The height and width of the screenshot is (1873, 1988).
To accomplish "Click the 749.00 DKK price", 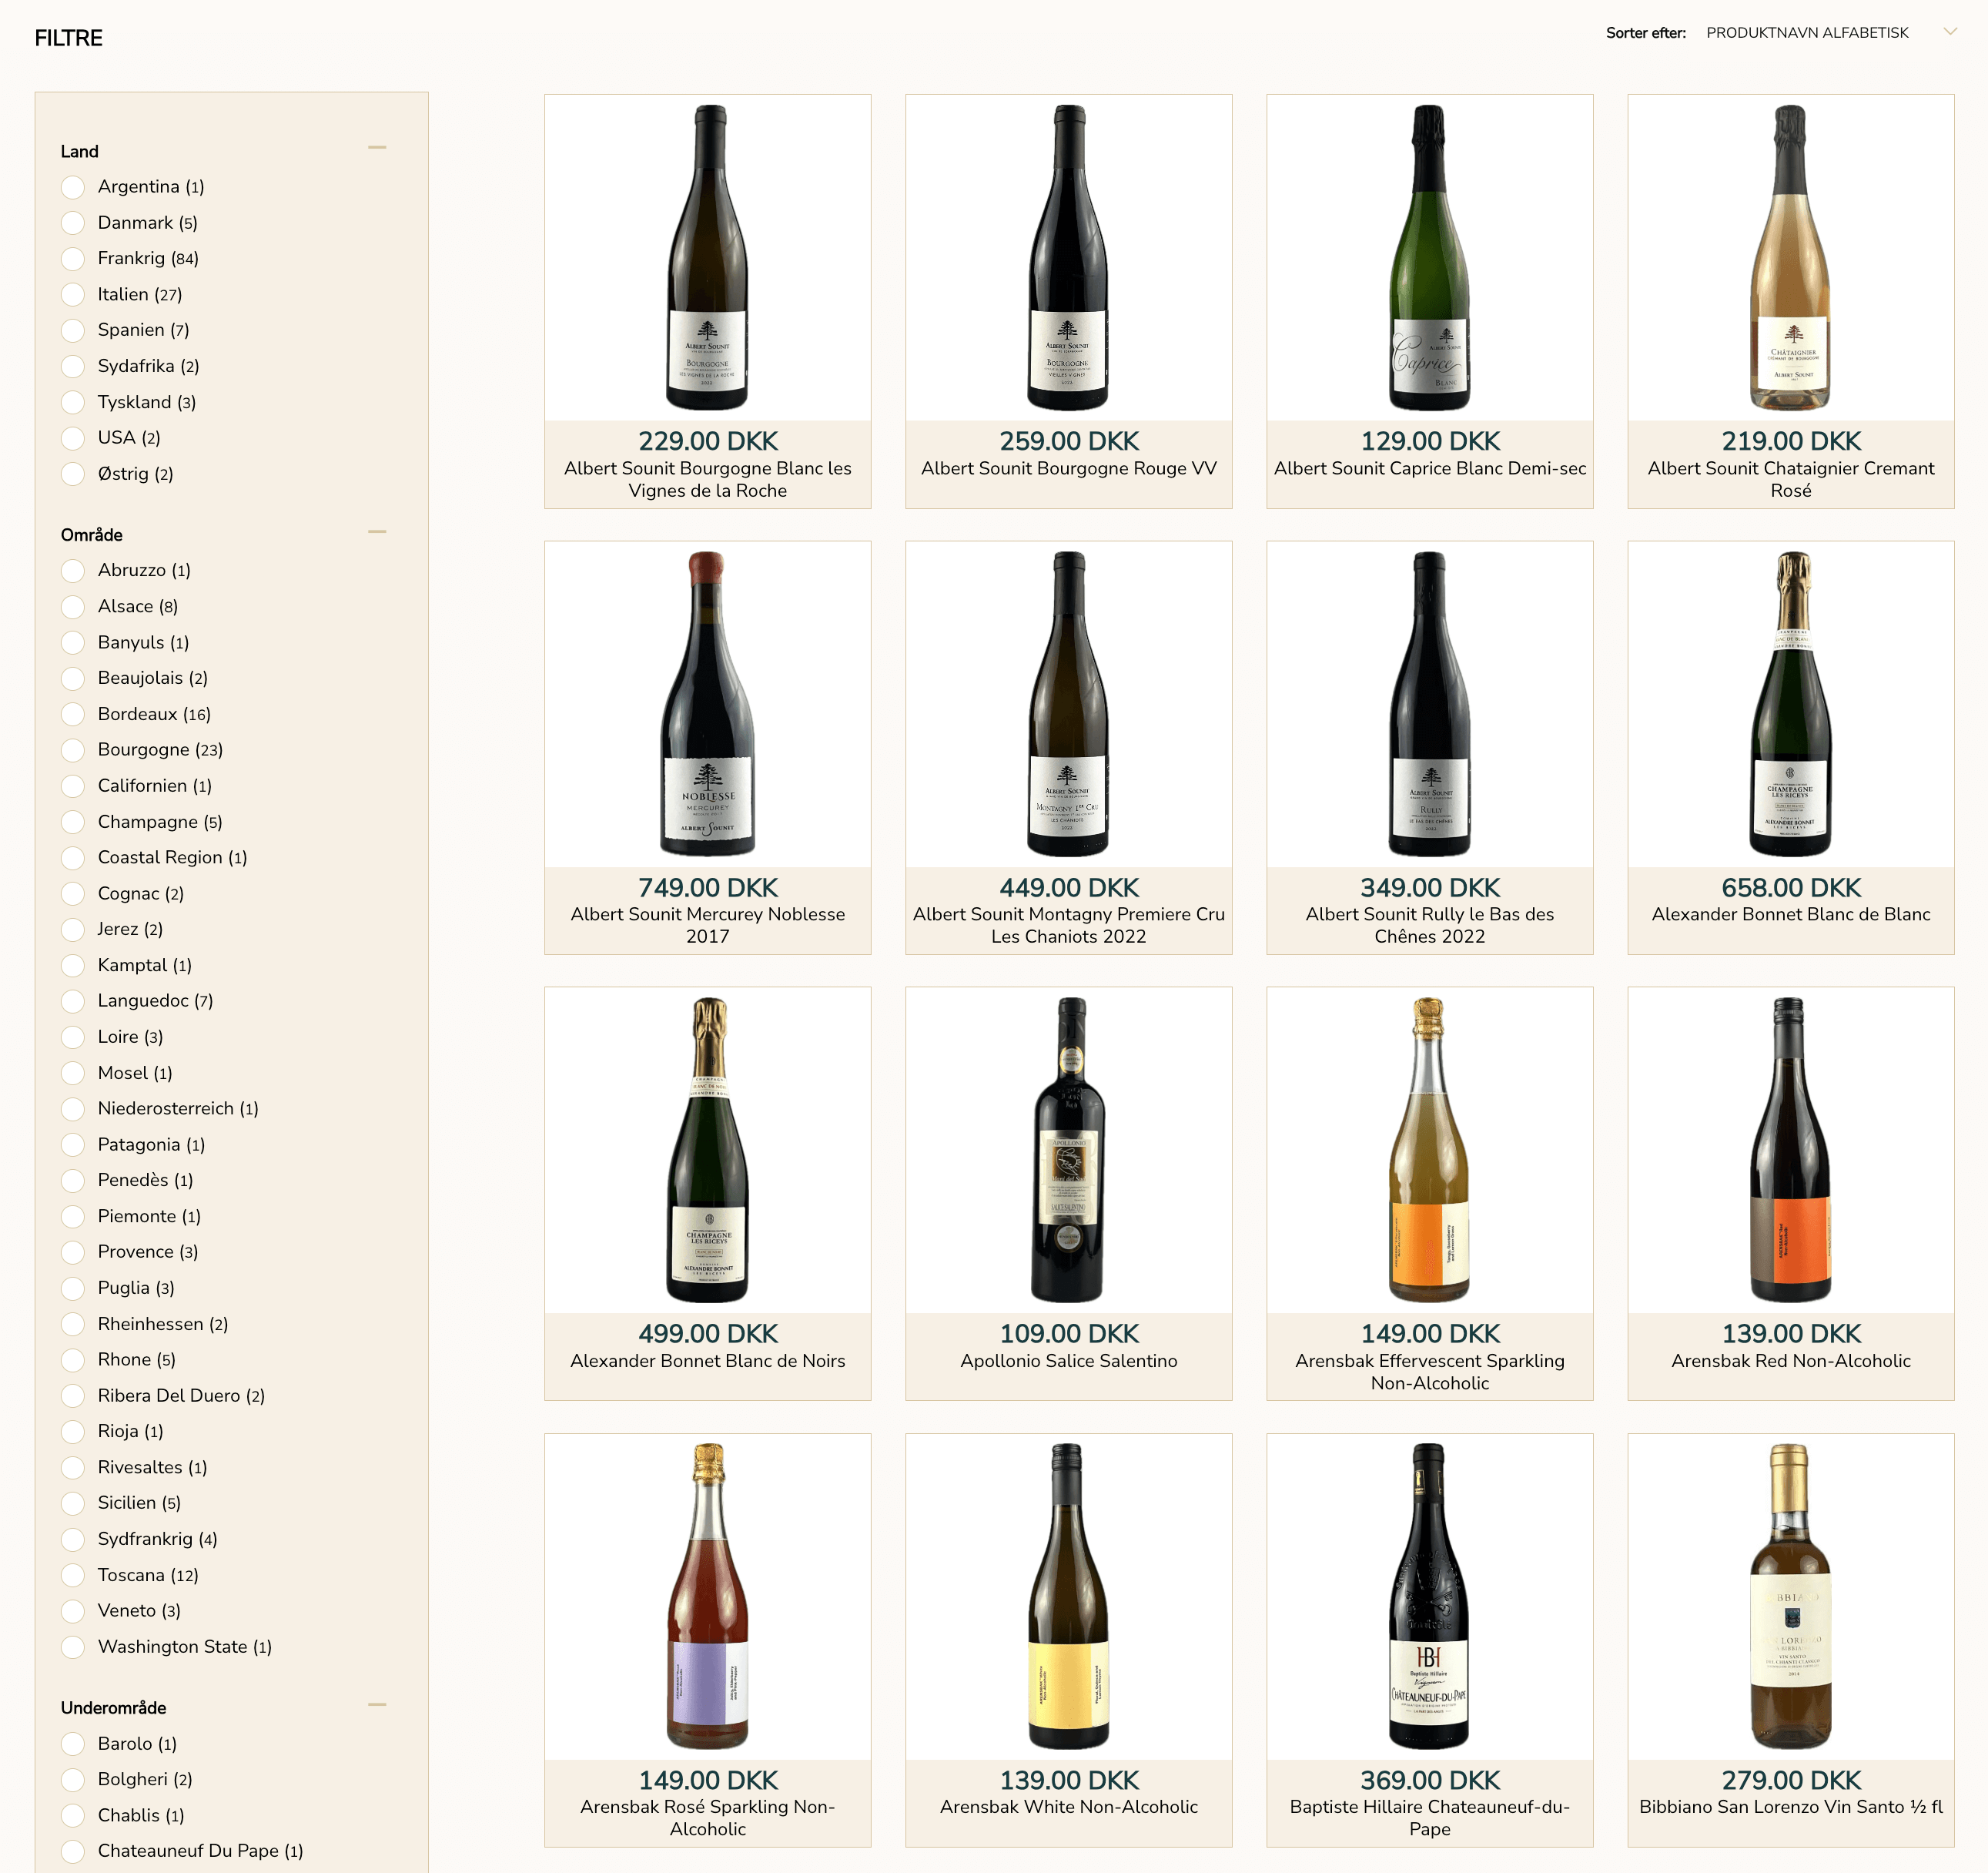I will click(x=708, y=888).
